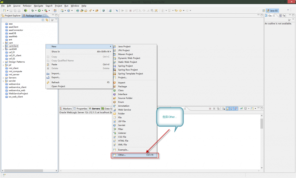This screenshot has width=296, height=178.
Task: Expand the cart project node
Action: [x=3, y=43]
